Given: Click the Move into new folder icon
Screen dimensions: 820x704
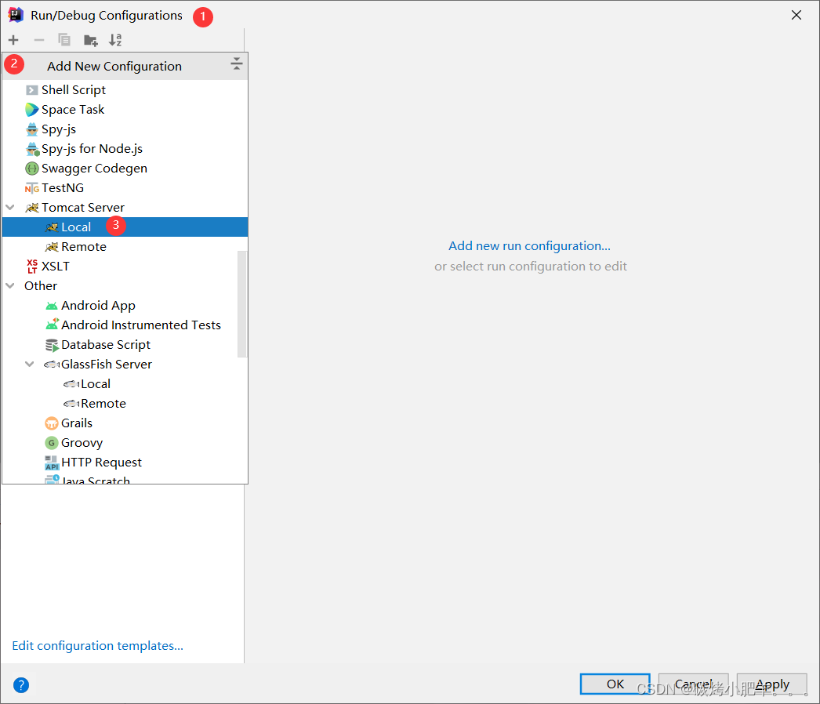Looking at the screenshot, I should coord(90,40).
